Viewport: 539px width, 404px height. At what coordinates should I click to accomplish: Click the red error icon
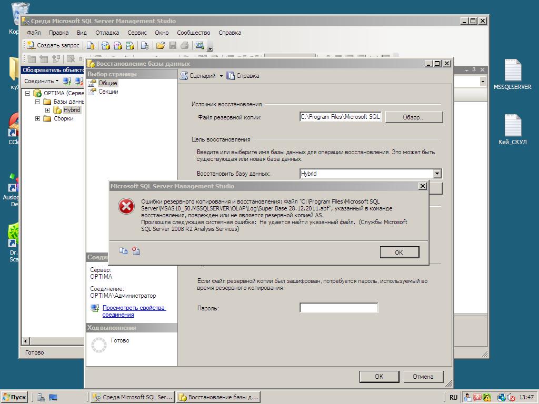[x=126, y=206]
